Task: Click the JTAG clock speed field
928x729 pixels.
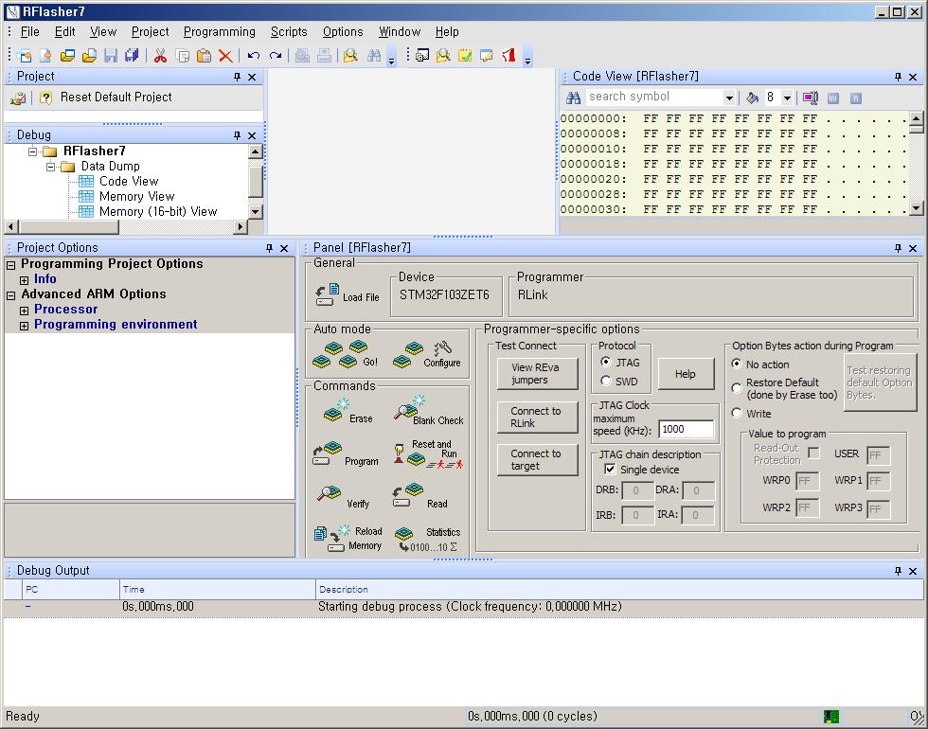Action: [x=686, y=430]
